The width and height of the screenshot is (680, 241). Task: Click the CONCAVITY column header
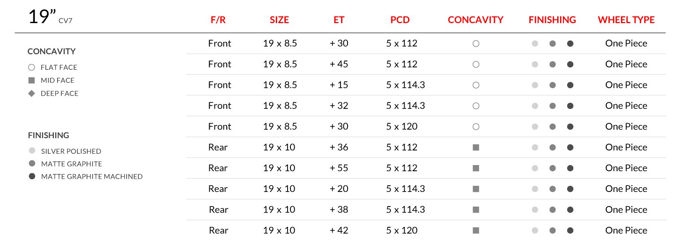tap(476, 20)
